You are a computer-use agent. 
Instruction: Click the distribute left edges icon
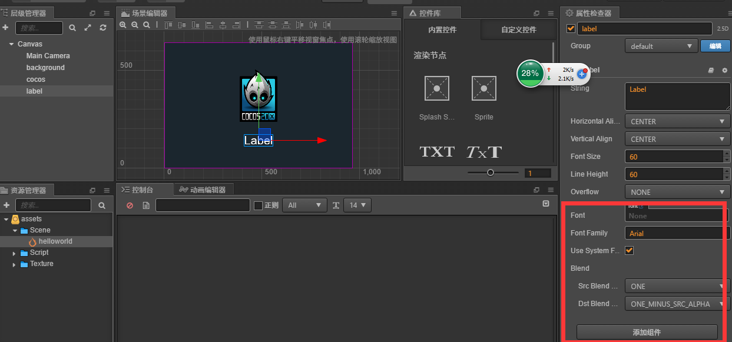(300, 25)
